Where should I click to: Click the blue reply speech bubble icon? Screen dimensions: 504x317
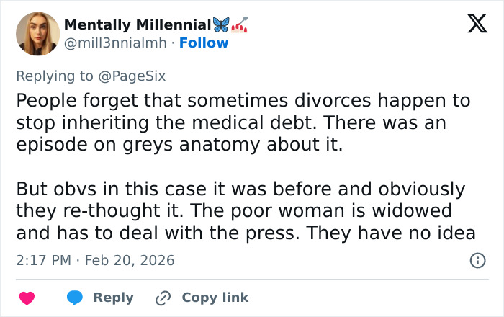pyautogui.click(x=73, y=298)
